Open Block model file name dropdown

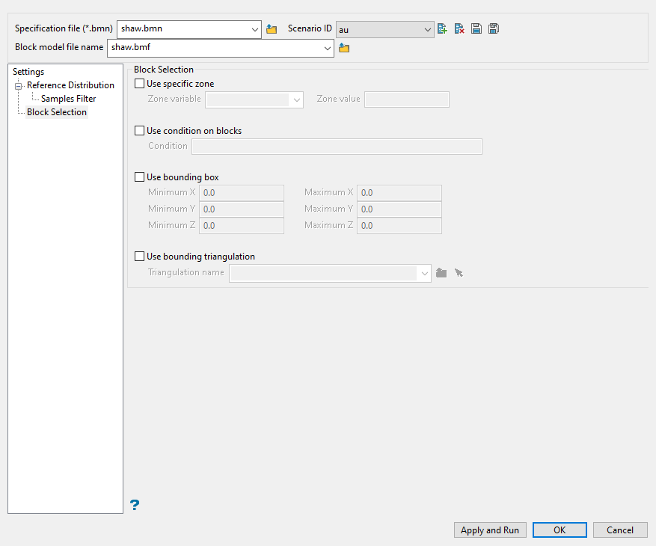click(x=327, y=48)
